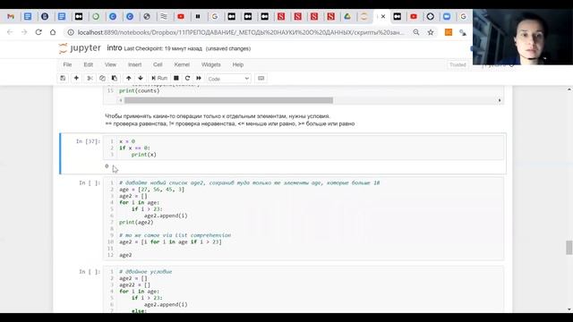Click the 'print(age2)' code line
Viewport: 573px width, 322px height.
(136, 222)
